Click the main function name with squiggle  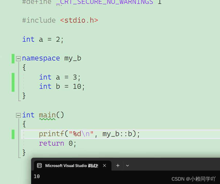(47, 115)
